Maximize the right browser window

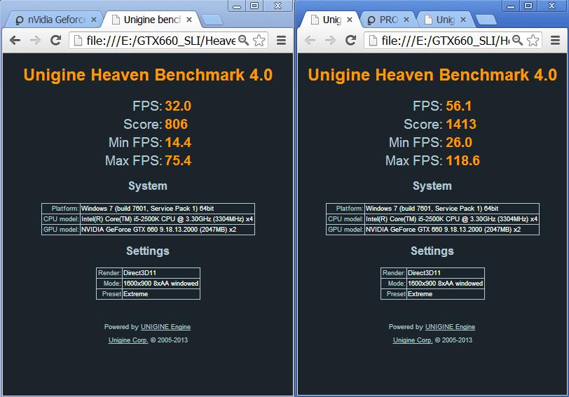tap(528, 6)
